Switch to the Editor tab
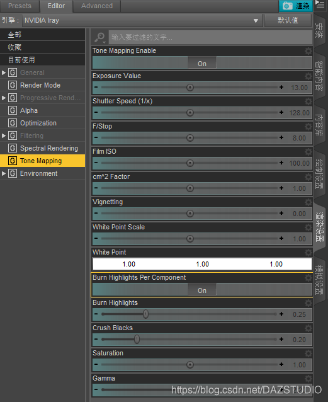 57,6
